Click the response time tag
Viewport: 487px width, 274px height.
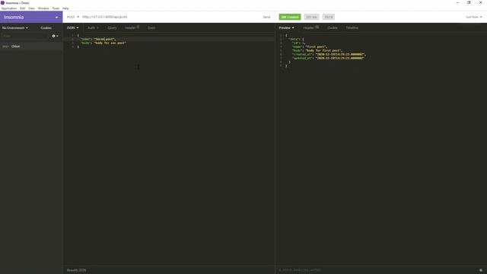(x=311, y=17)
